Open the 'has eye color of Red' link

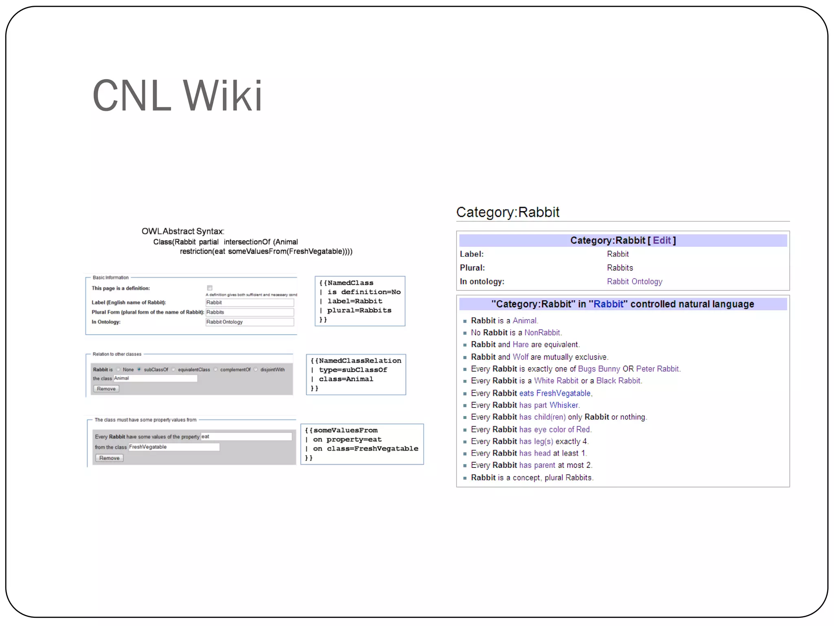(554, 430)
